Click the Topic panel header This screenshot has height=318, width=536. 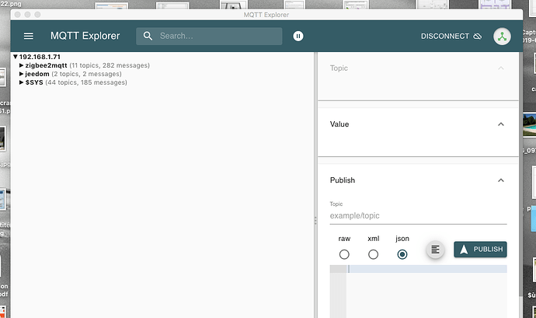(x=418, y=68)
